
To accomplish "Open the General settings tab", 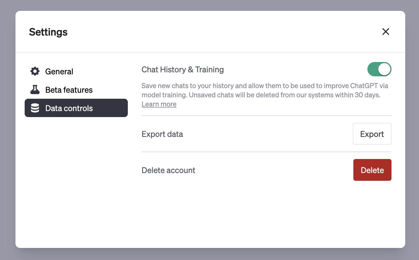I will tap(59, 71).
